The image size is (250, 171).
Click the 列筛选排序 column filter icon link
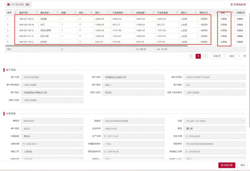[x=238, y=4]
